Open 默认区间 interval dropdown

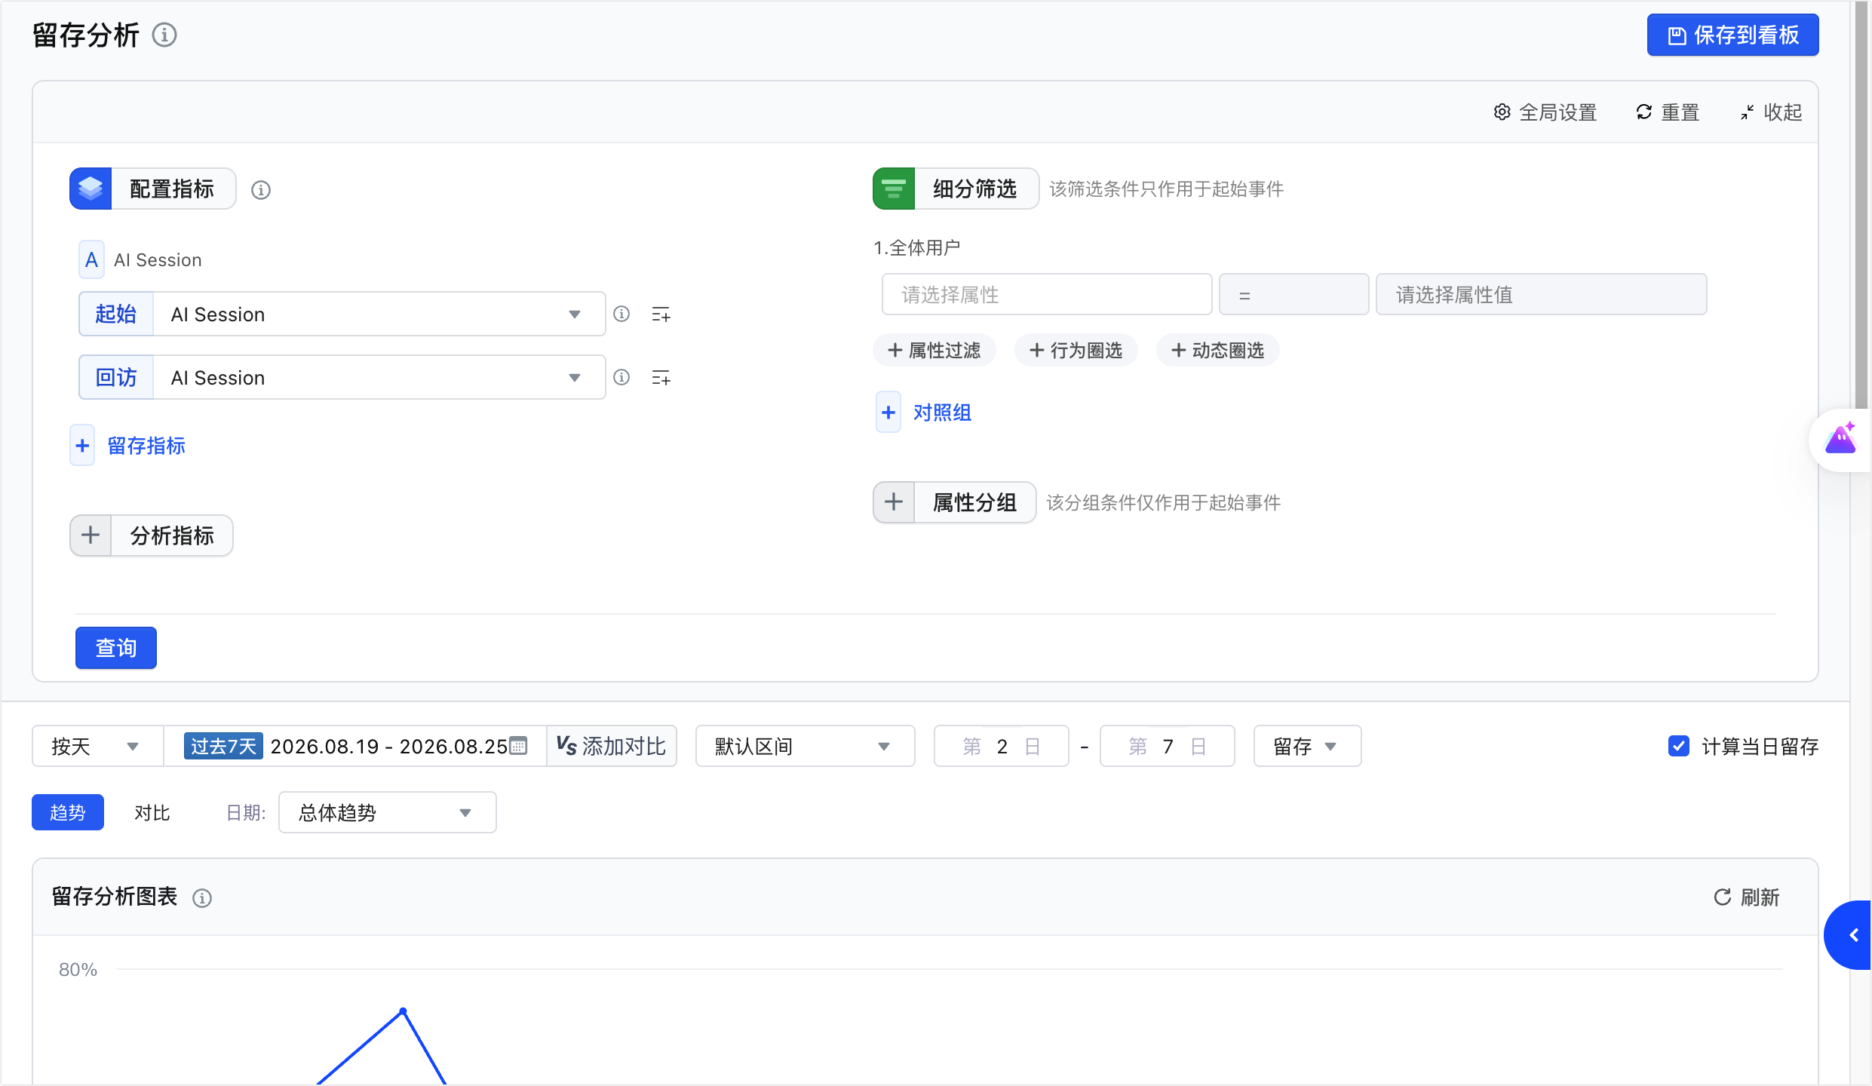pos(805,746)
